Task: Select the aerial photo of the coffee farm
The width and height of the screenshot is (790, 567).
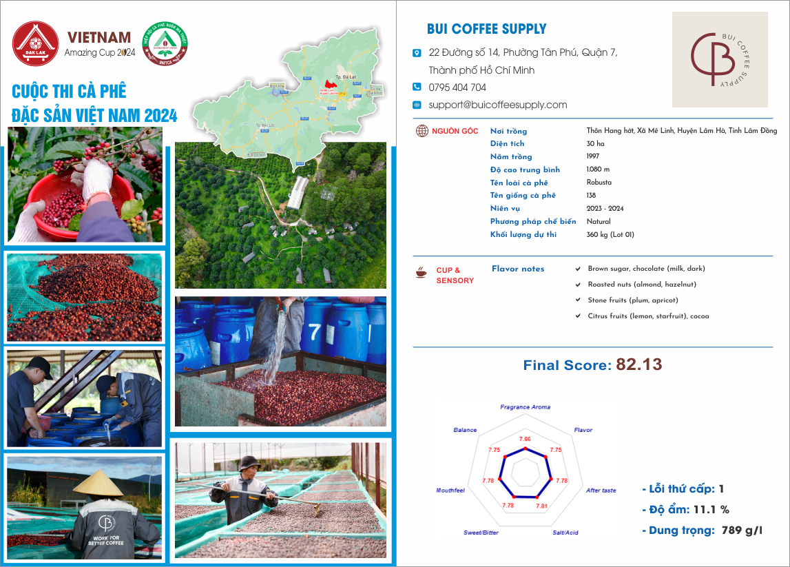Action: [x=280, y=215]
